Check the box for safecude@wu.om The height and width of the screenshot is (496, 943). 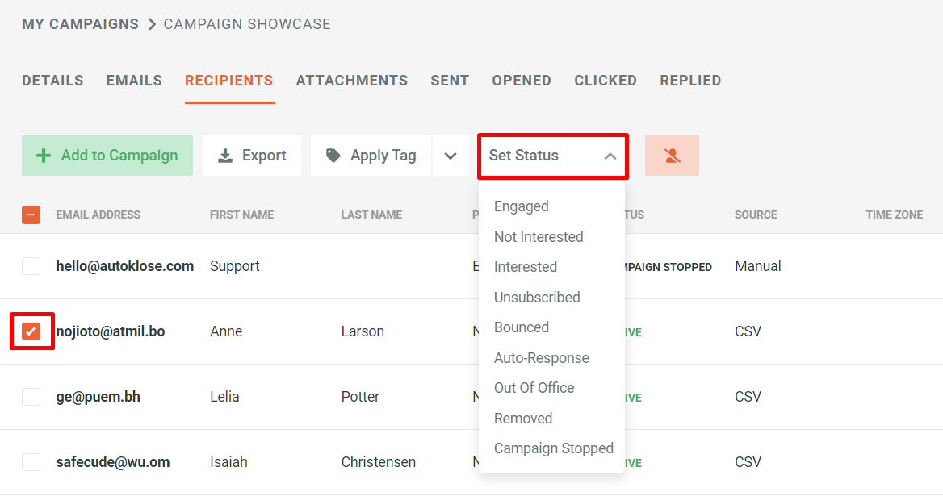(31, 462)
